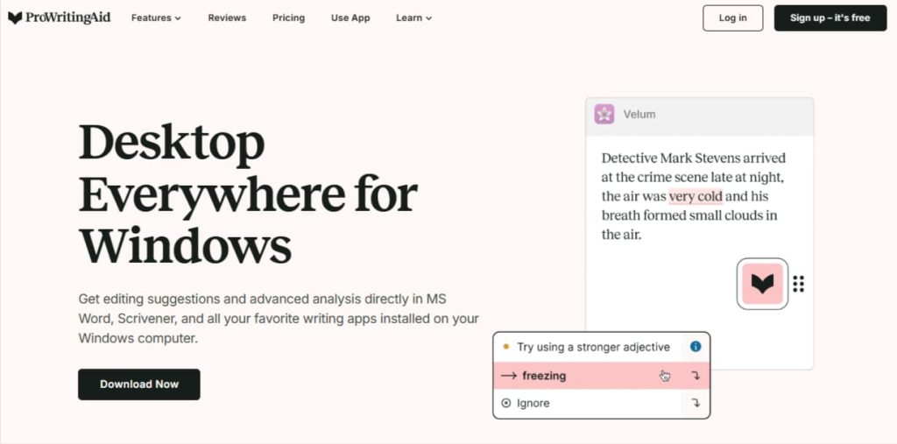Click the pink ProWritingAid widget button
The image size is (897, 444).
(x=762, y=284)
